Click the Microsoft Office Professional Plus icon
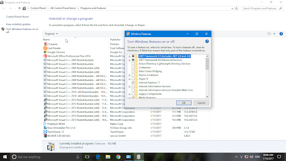286x161 pixels. tap(45, 56)
